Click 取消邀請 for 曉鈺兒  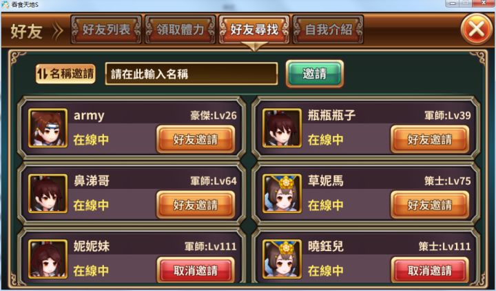click(x=430, y=270)
